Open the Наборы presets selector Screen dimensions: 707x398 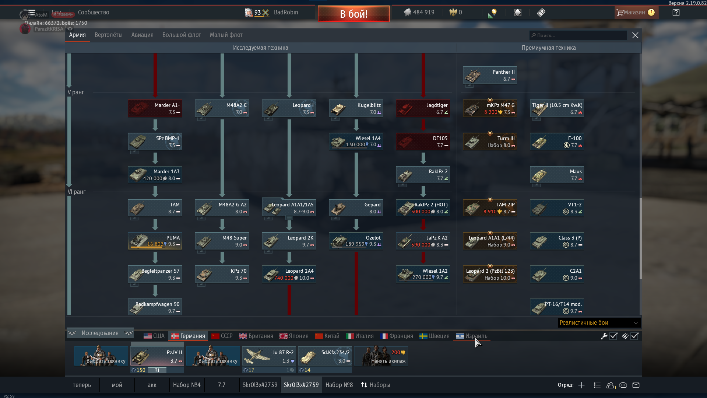coord(376,385)
